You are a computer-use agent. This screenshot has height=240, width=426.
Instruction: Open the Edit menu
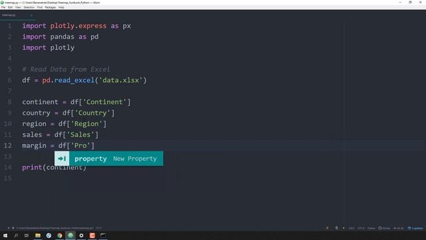(11, 7)
